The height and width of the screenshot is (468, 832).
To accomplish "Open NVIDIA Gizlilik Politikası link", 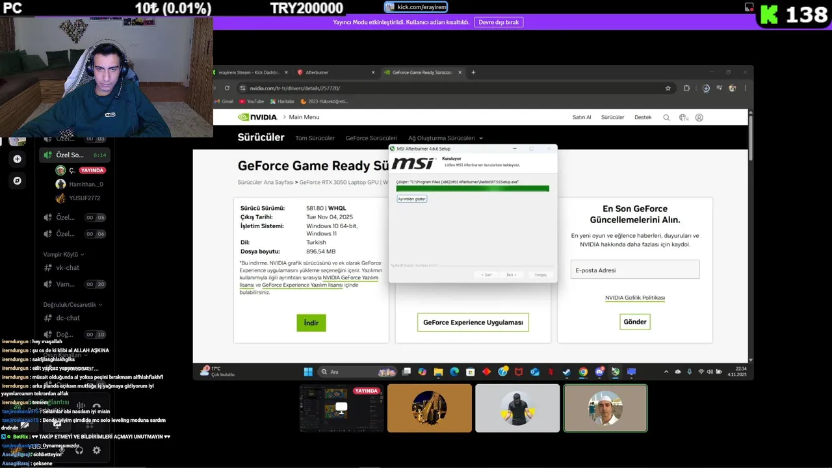I will [x=635, y=298].
